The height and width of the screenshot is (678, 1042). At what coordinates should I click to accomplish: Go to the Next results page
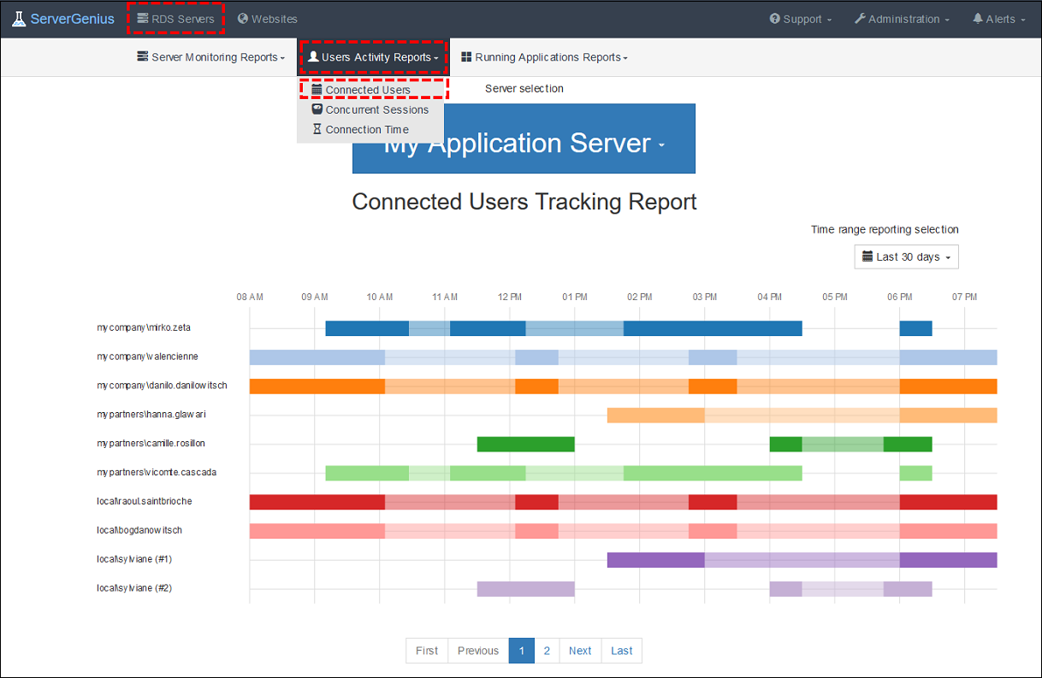coord(580,651)
